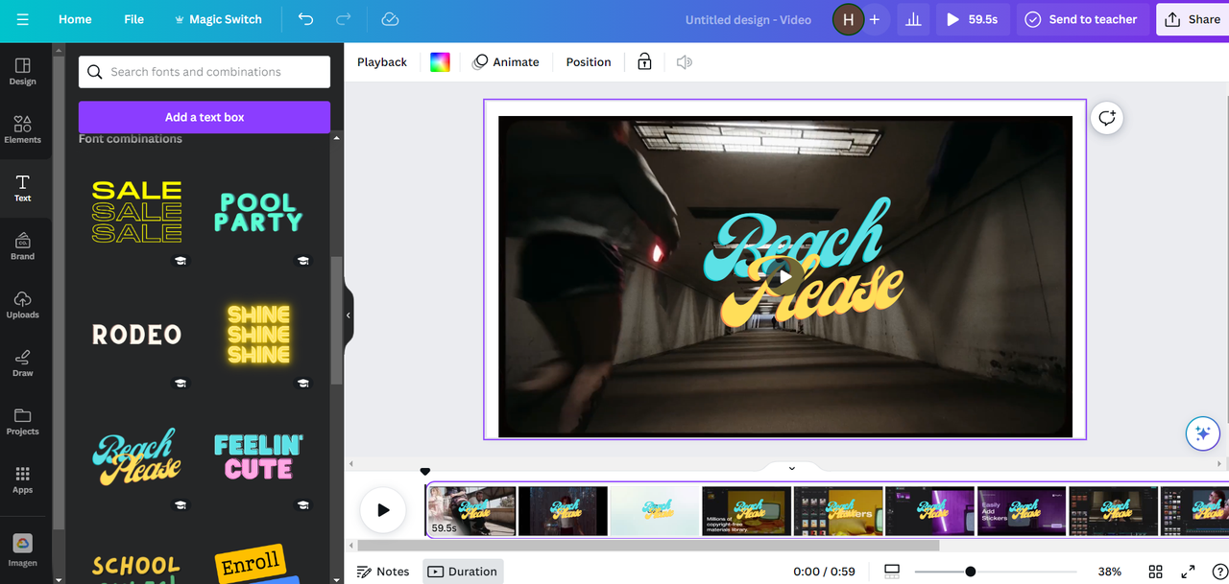This screenshot has width=1229, height=584.
Task: Add a comment with the comment bubble icon
Action: click(1107, 118)
